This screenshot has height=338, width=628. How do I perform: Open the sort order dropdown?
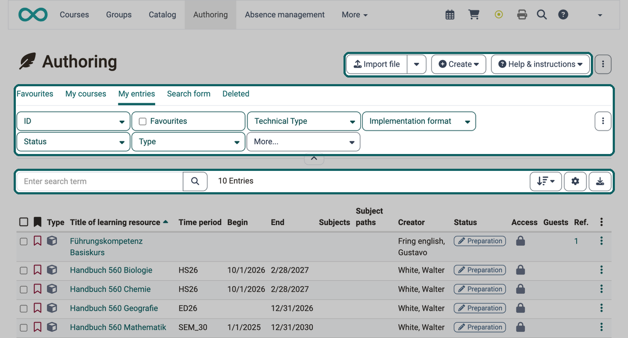[546, 181]
